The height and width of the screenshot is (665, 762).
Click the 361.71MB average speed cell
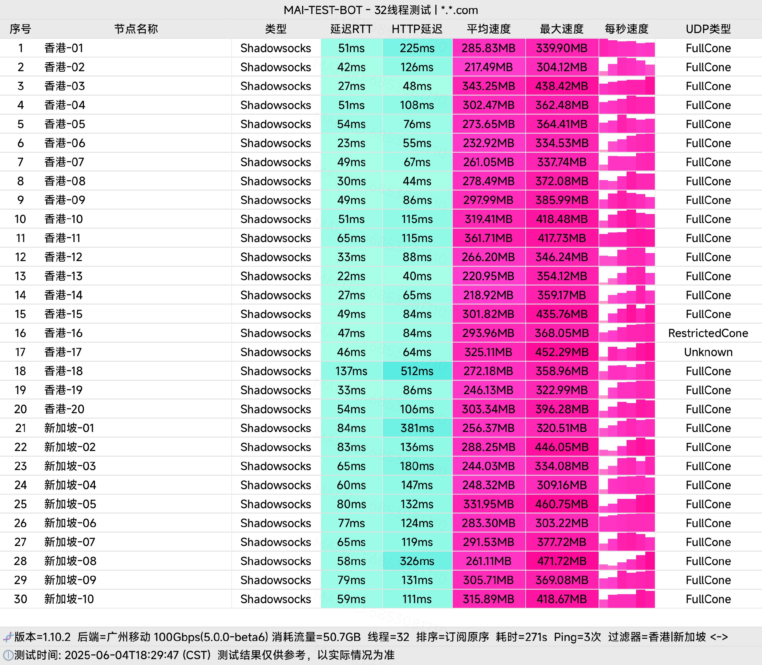pyautogui.click(x=488, y=238)
